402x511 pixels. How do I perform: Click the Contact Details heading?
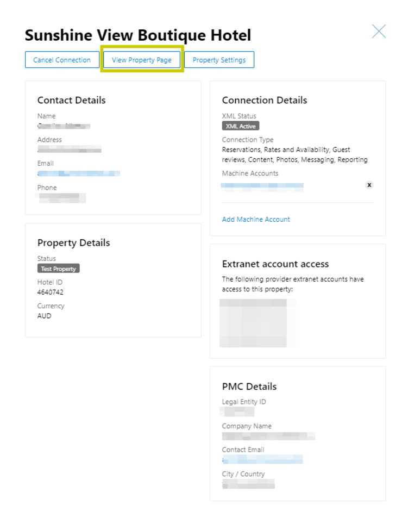click(71, 100)
